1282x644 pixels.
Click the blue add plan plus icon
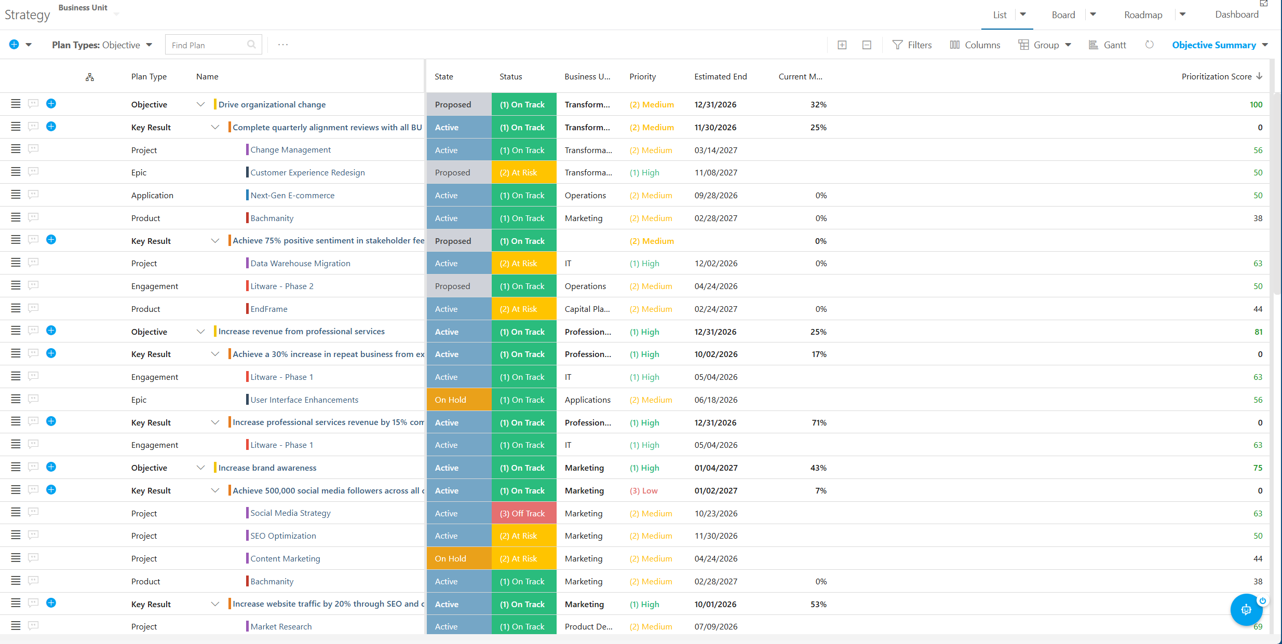(x=14, y=45)
